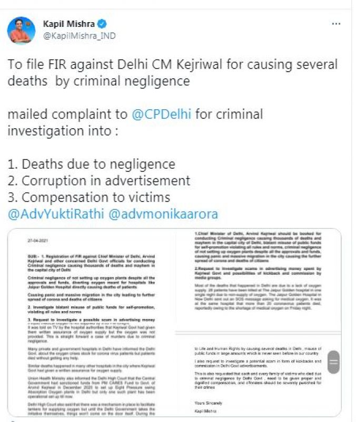
Task: Open the tweet's three-dot more options
Action: click(336, 24)
